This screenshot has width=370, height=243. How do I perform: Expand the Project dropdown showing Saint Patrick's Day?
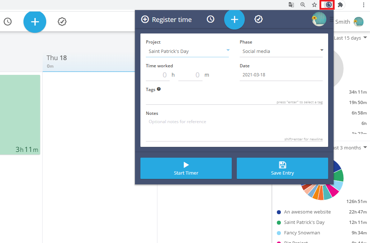coord(187,51)
